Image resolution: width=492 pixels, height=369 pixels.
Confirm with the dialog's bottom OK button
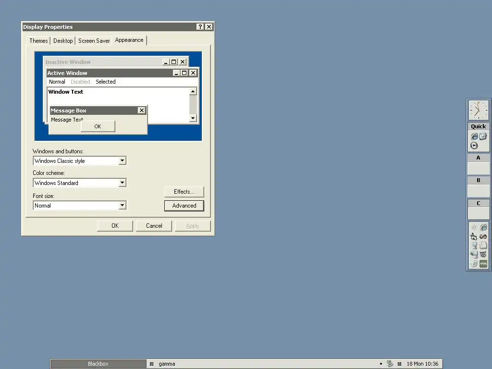[x=115, y=226]
